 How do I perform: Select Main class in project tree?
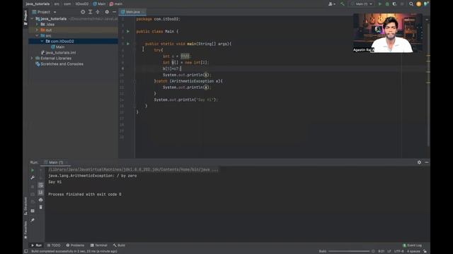[57, 47]
